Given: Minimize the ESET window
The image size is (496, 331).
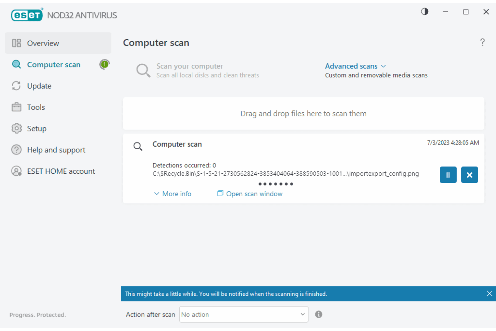Looking at the screenshot, I should (x=445, y=12).
